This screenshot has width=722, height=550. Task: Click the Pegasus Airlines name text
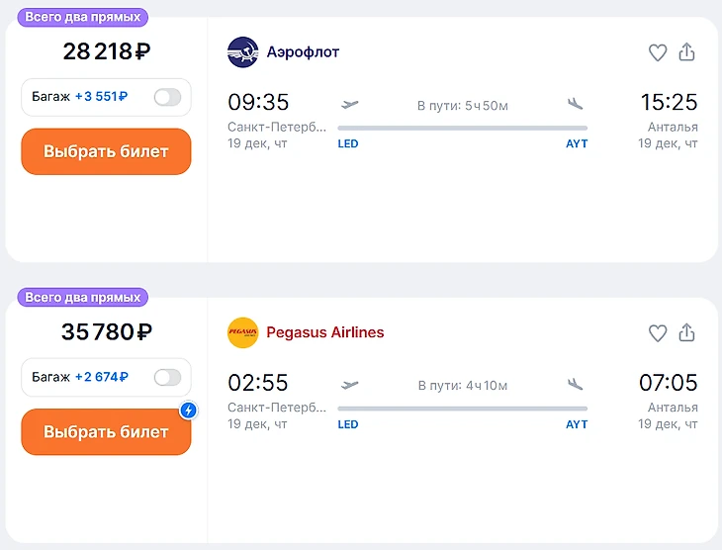[324, 332]
